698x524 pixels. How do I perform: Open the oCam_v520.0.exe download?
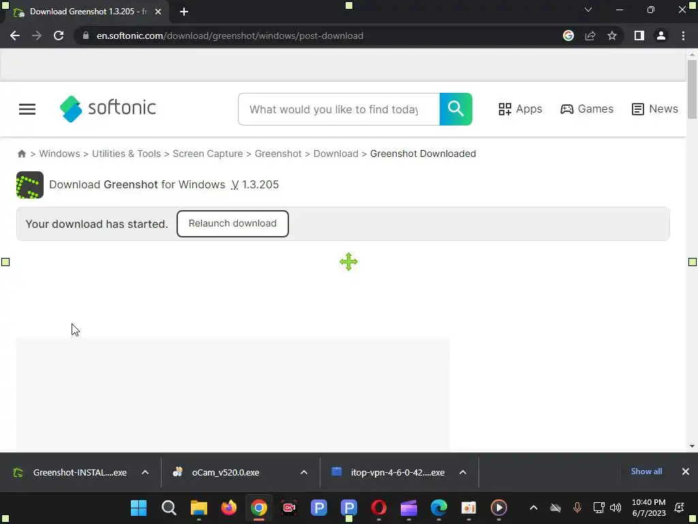tap(216, 472)
